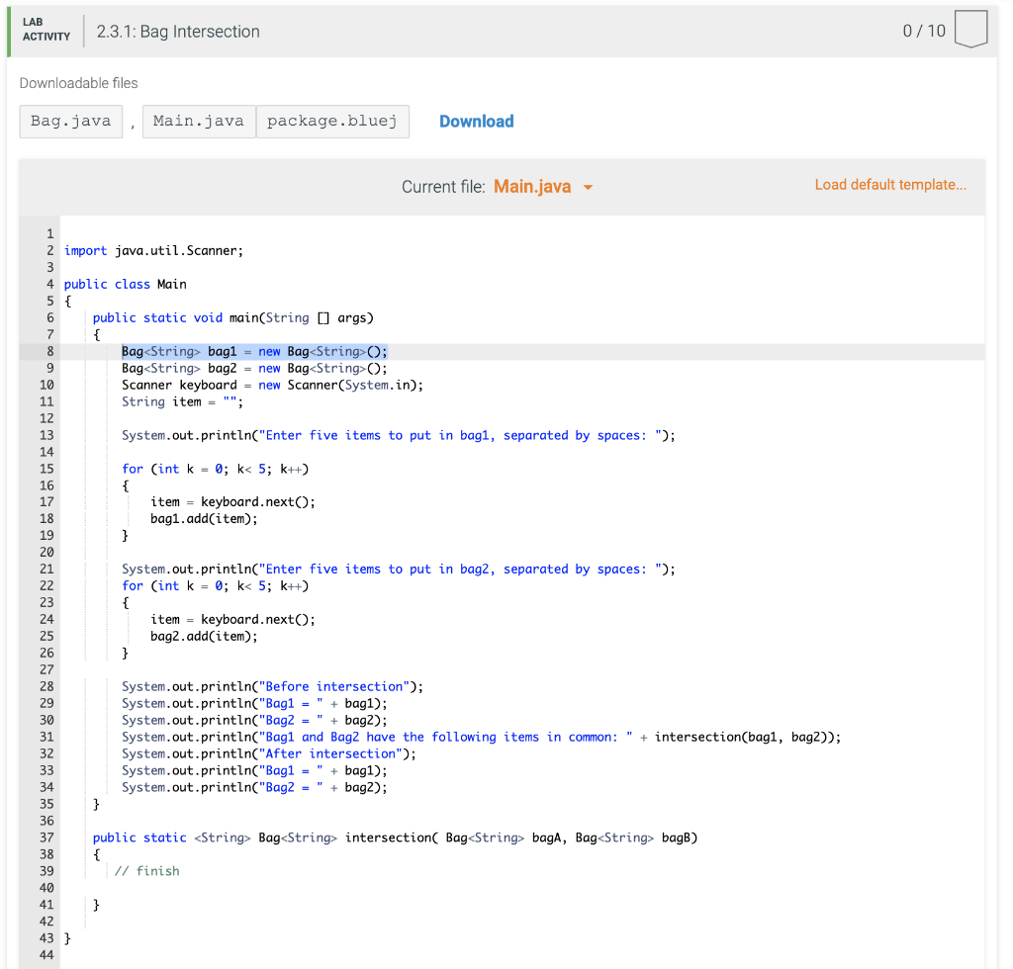Click line number 1 in the editor gutter
Image resolution: width=1013 pixels, height=969 pixels.
(49, 233)
